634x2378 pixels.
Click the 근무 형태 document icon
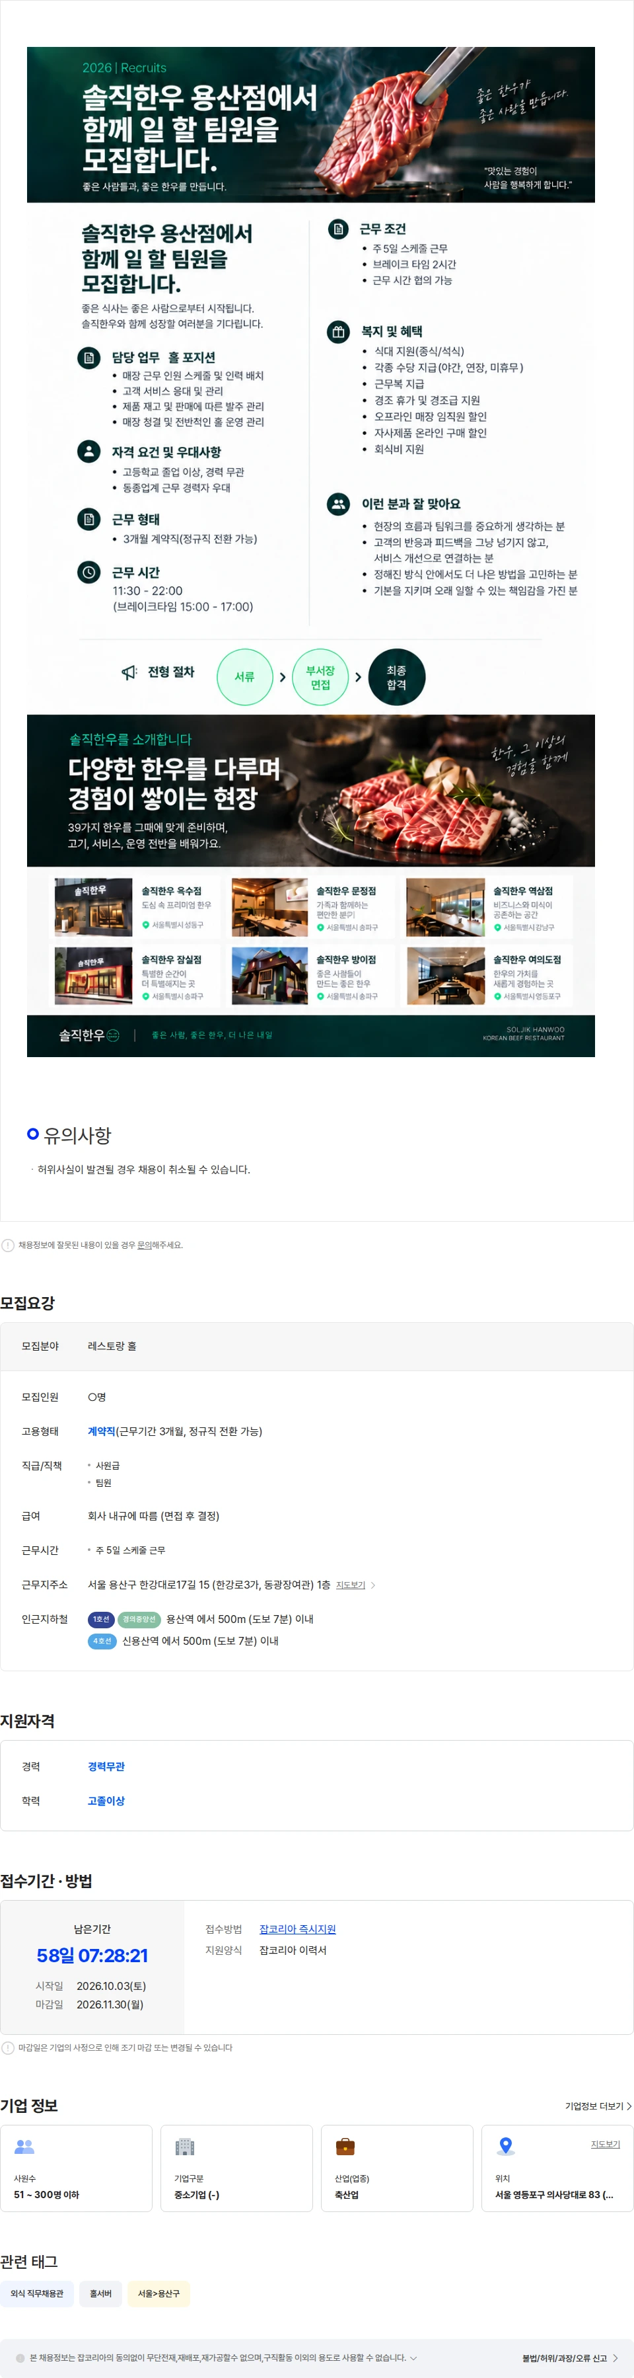pyautogui.click(x=88, y=519)
